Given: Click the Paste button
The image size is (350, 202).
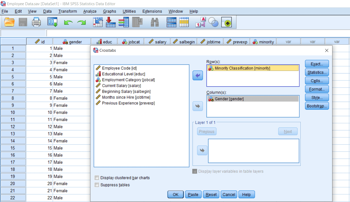Looking at the screenshot, I should [193, 194].
